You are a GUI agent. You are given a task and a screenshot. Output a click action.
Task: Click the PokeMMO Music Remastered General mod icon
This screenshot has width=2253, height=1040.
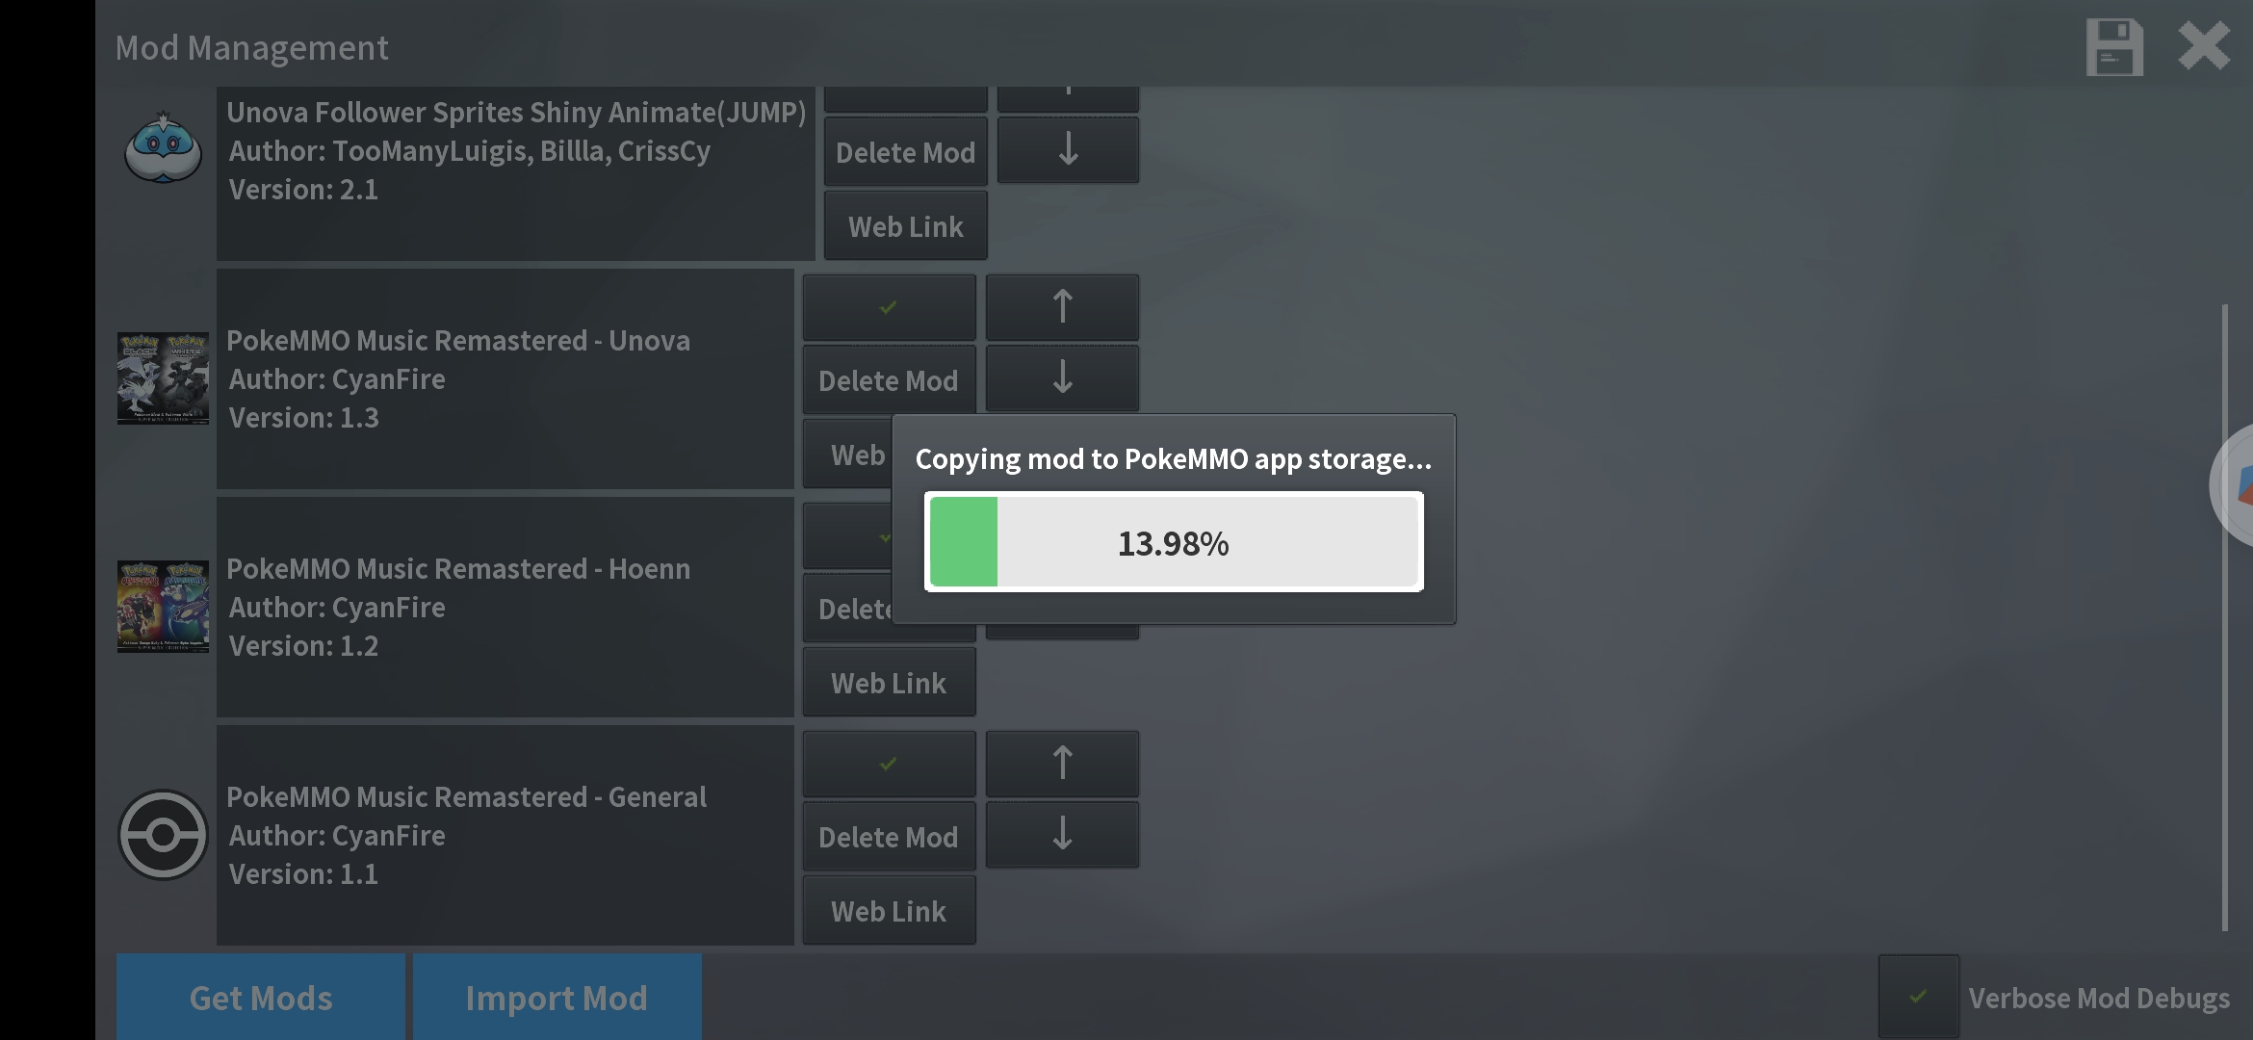163,833
